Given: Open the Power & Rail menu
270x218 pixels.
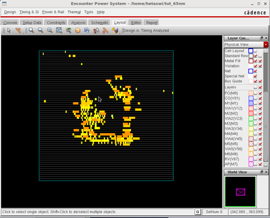Looking at the screenshot, I should coord(53,12).
